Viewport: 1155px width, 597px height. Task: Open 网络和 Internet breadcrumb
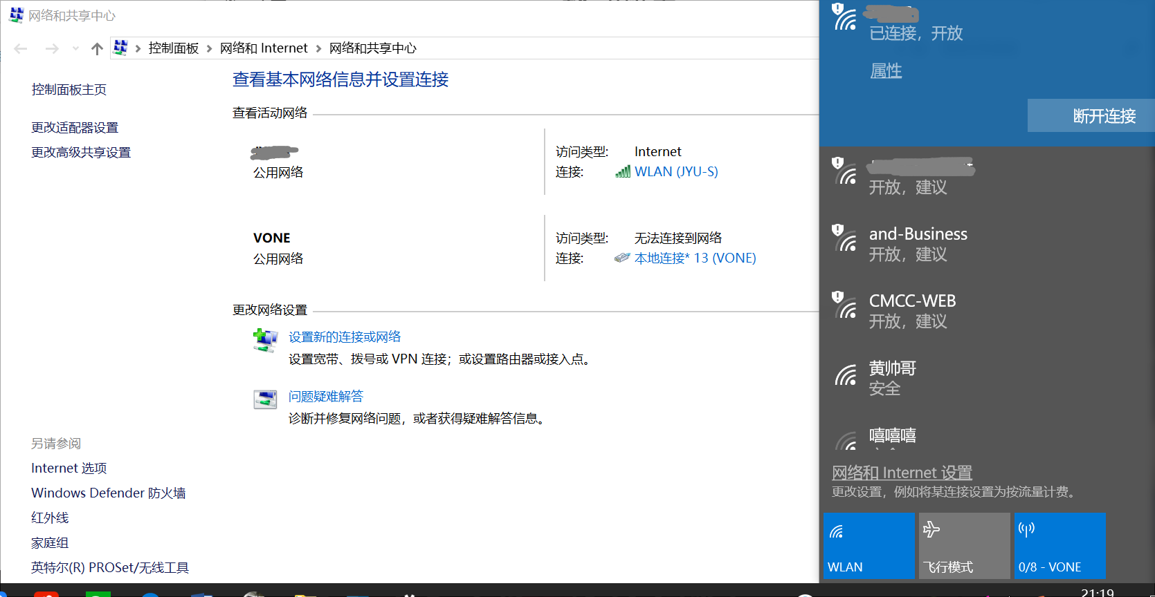(264, 48)
